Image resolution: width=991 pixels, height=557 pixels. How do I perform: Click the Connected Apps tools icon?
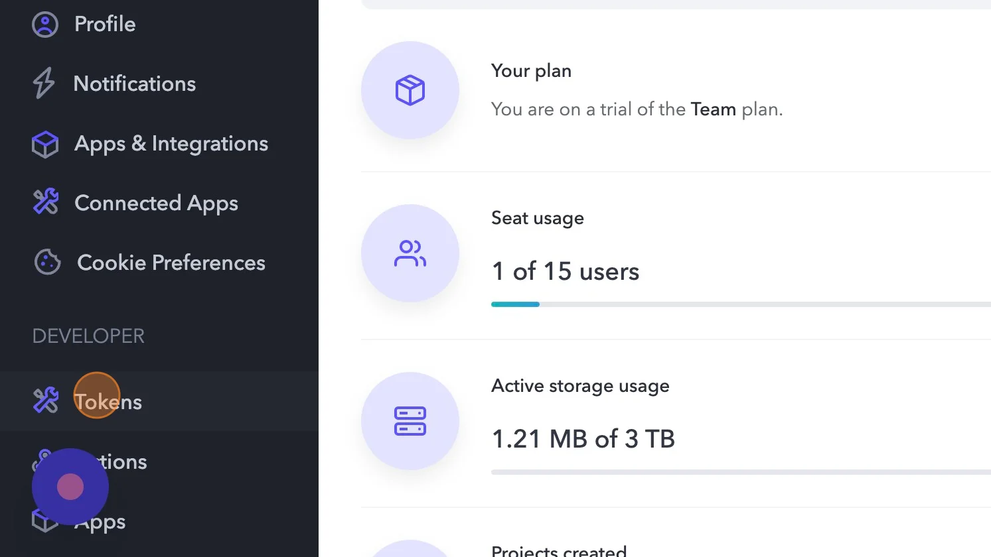pos(46,202)
